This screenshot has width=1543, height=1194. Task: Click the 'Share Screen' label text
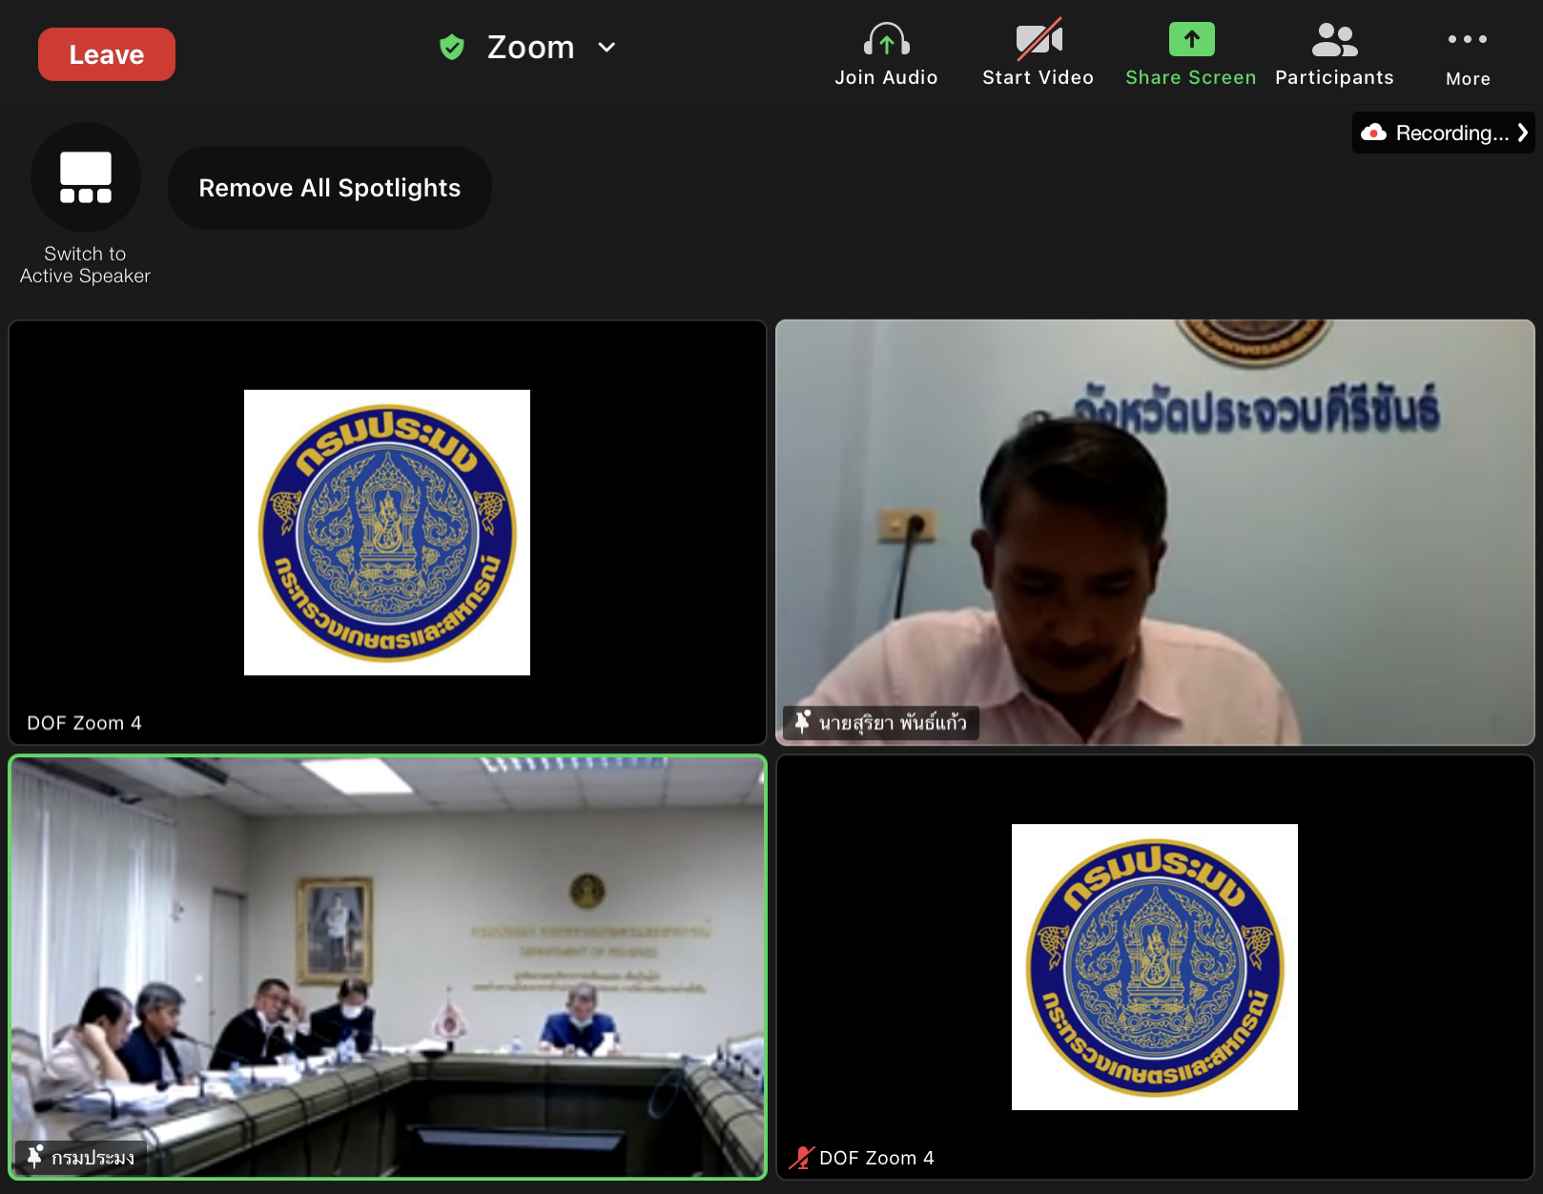coord(1191,77)
